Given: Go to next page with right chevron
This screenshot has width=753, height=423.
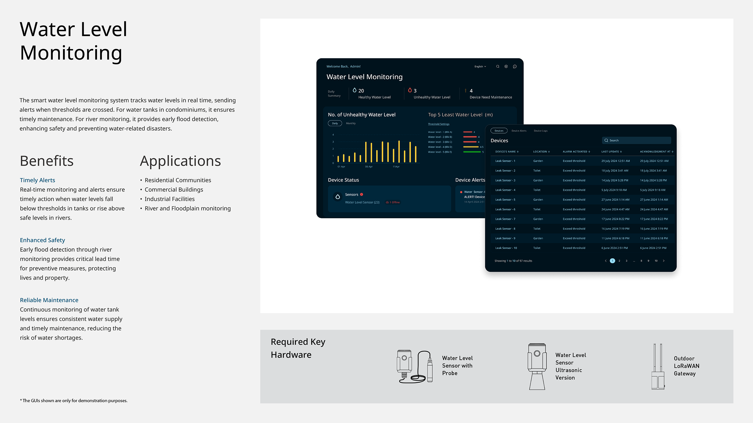Looking at the screenshot, I should (x=664, y=261).
